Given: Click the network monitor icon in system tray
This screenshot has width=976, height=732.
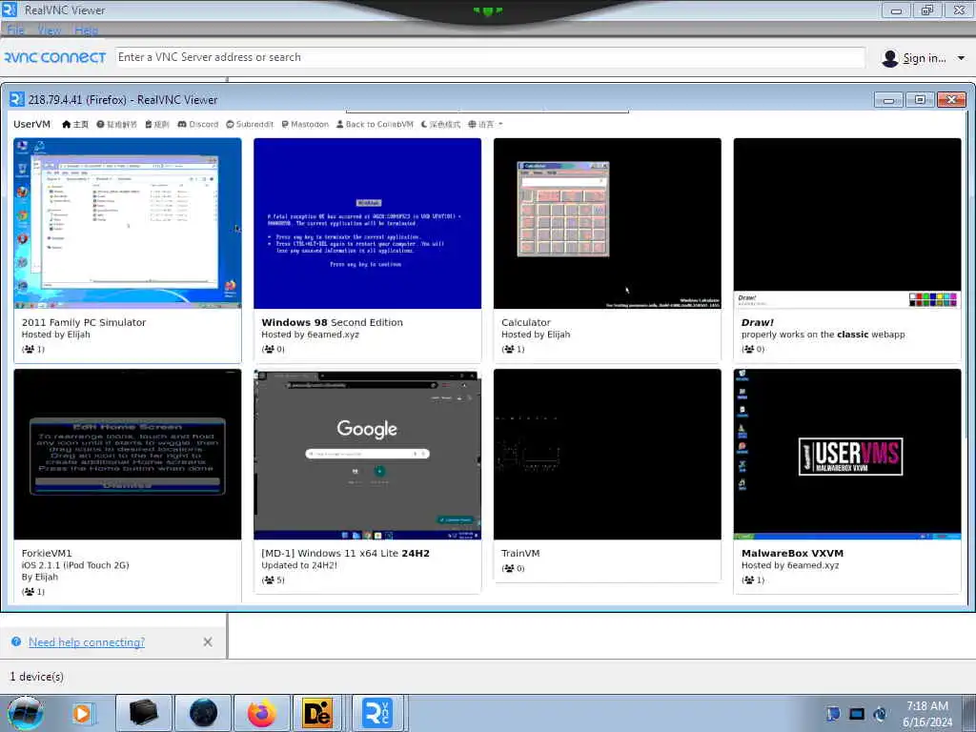Looking at the screenshot, I should (857, 714).
